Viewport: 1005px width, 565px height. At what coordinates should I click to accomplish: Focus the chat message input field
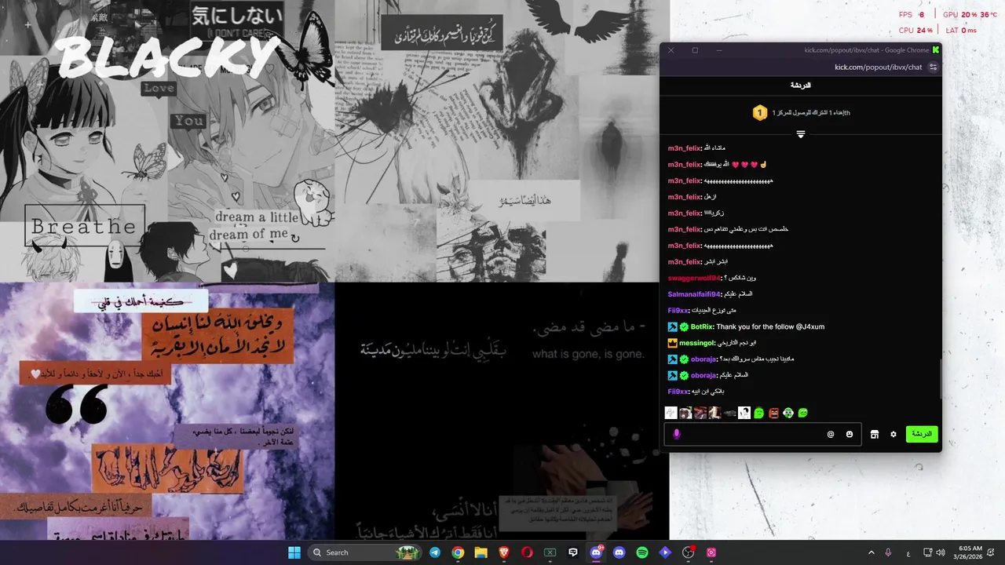pyautogui.click(x=762, y=434)
